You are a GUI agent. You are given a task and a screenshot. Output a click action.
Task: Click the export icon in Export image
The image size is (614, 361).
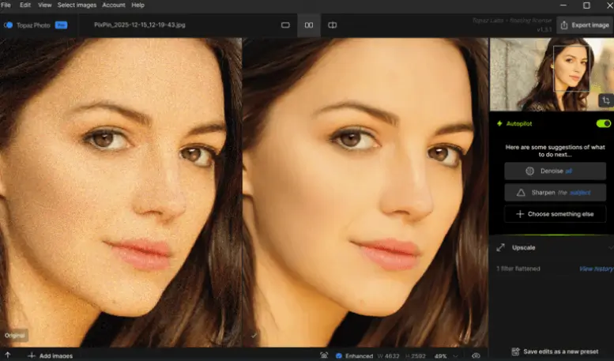[x=564, y=25]
